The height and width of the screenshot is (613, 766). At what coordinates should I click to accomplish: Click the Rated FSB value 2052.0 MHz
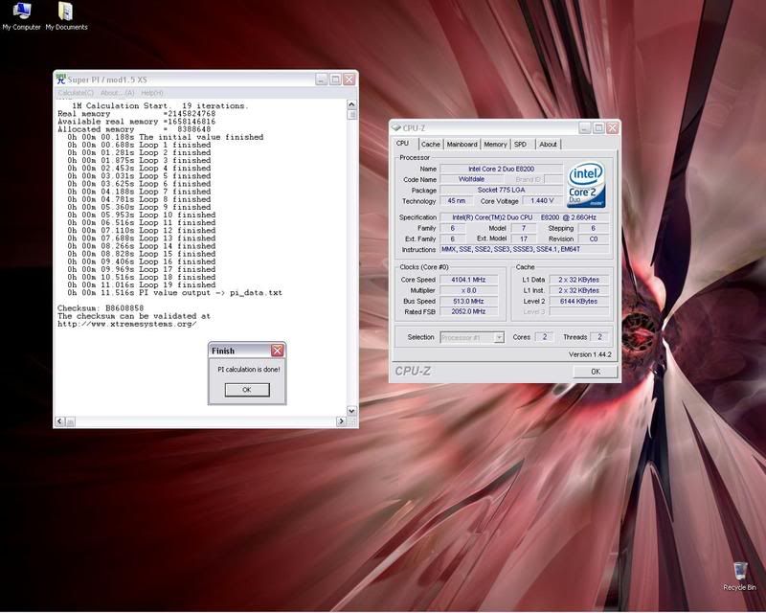[x=468, y=311]
